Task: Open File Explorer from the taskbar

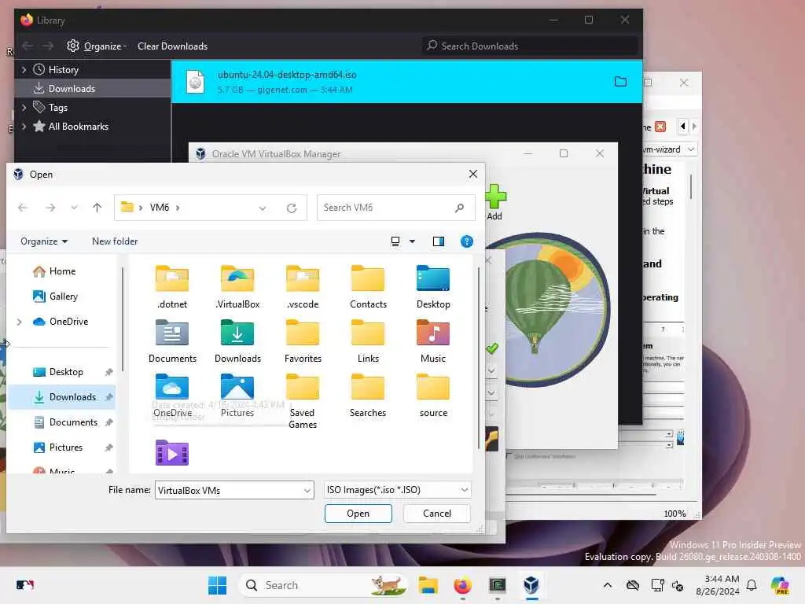Action: 428,585
